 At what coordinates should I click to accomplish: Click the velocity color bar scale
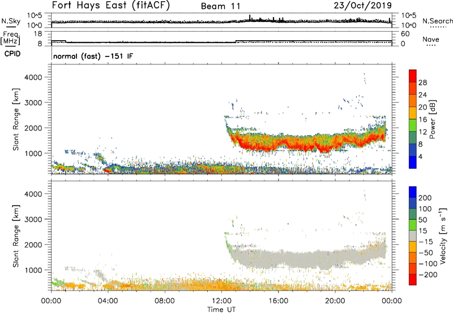pos(413,236)
